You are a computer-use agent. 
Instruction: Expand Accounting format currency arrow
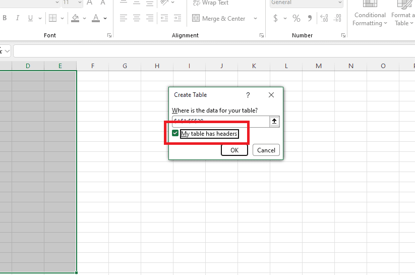pos(285,18)
